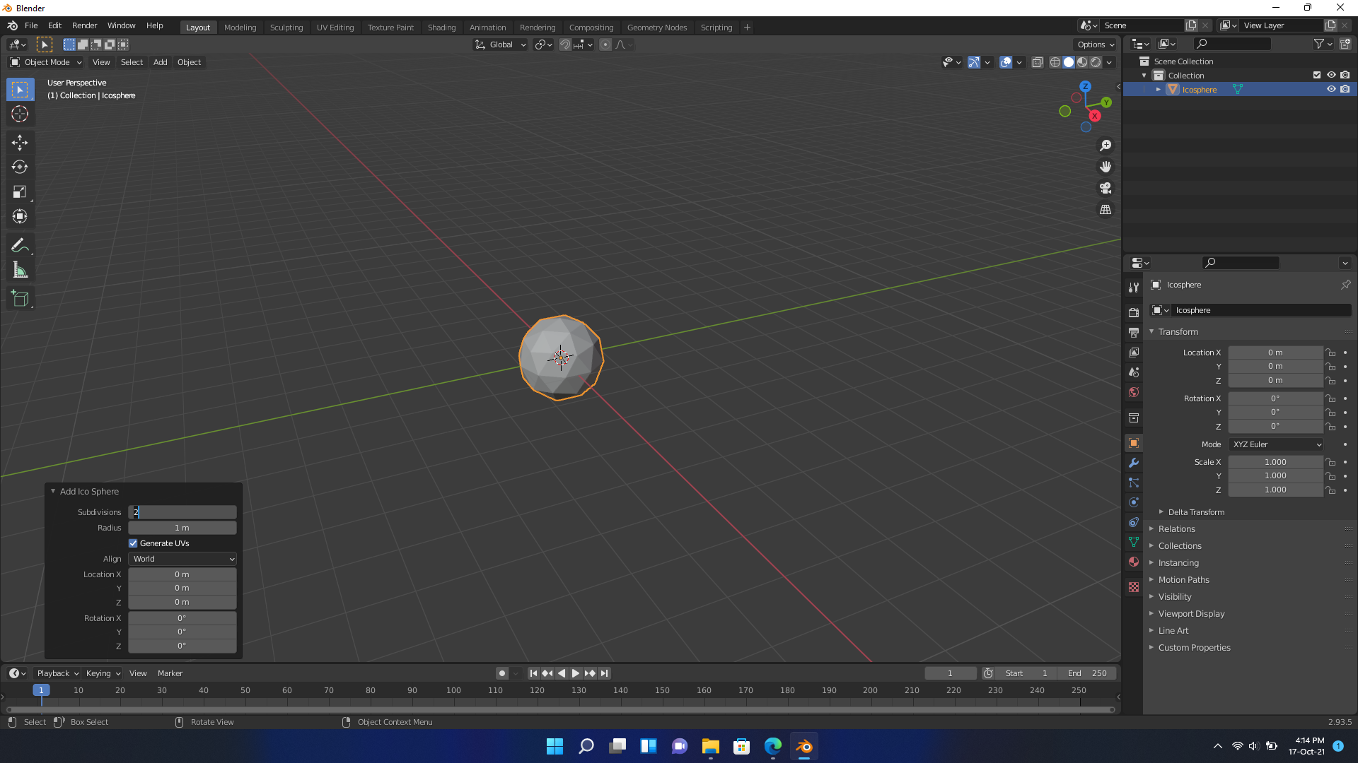Screen dimensions: 1358x763
Task: Toggle snapping magnet icon
Action: pos(565,45)
